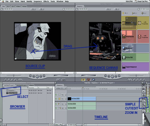This screenshot has width=150, height=126.
Task: Switch to Filters tab in Viewer
Action: click(18, 6)
